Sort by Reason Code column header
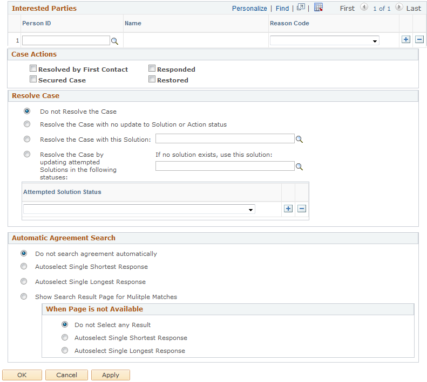Screen dimensions: 427x382 point(289,23)
